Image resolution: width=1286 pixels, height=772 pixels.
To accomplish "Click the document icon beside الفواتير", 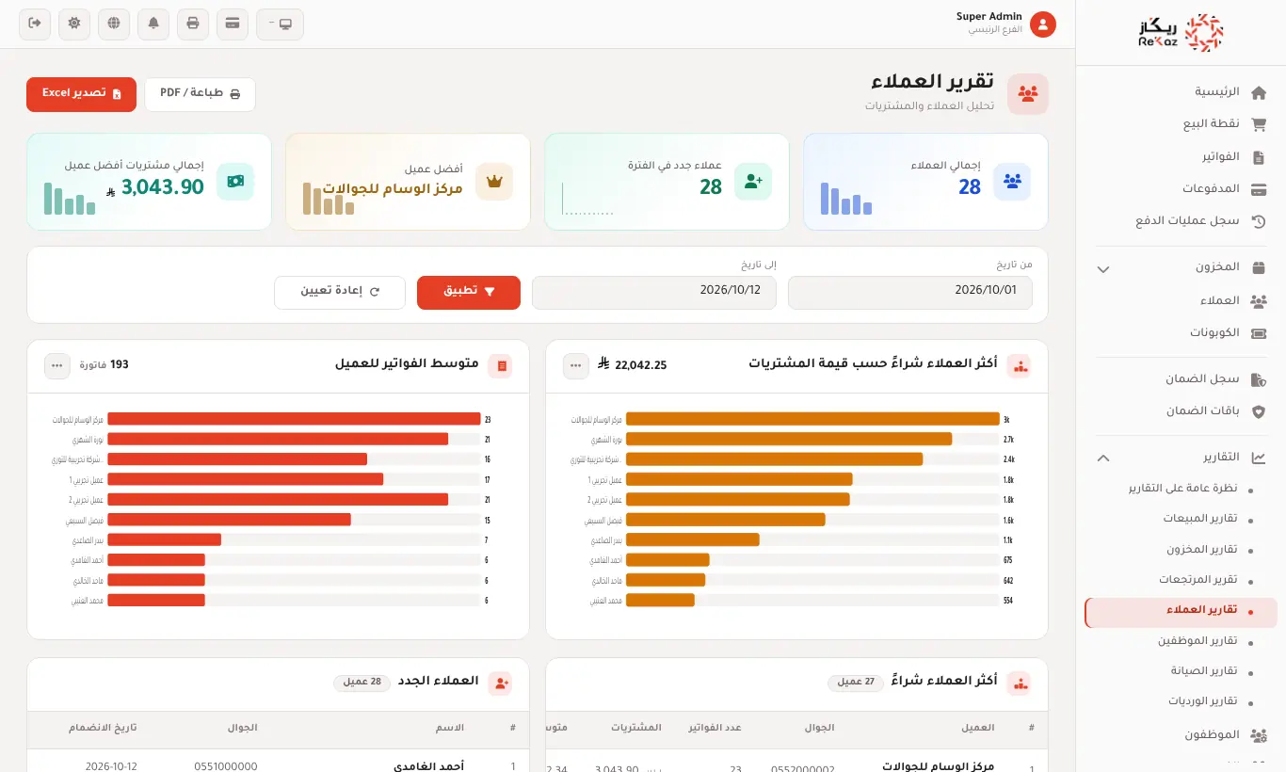I will [x=1259, y=157].
